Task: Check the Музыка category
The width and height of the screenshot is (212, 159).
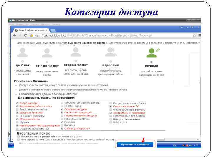Action: tap(17, 122)
